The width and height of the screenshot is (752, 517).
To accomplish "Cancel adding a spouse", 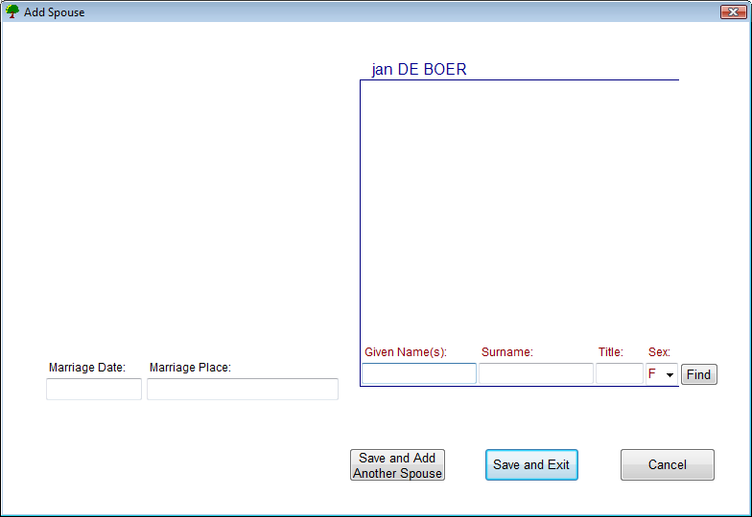I will pyautogui.click(x=668, y=465).
